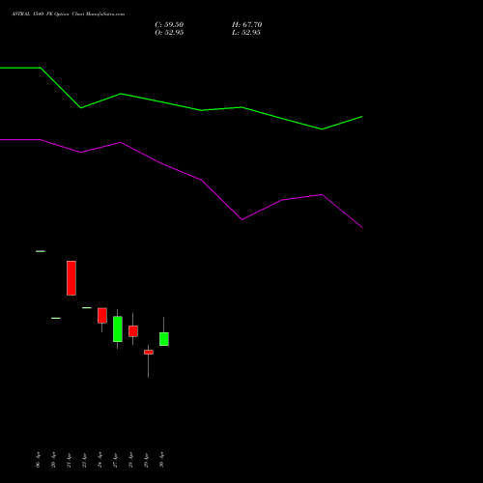Click the low value 'L: 52.95'
The image size is (483, 483).
pos(246,33)
